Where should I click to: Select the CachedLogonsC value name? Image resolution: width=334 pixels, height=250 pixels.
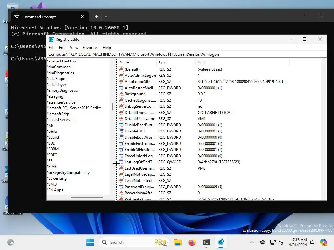[x=140, y=100]
